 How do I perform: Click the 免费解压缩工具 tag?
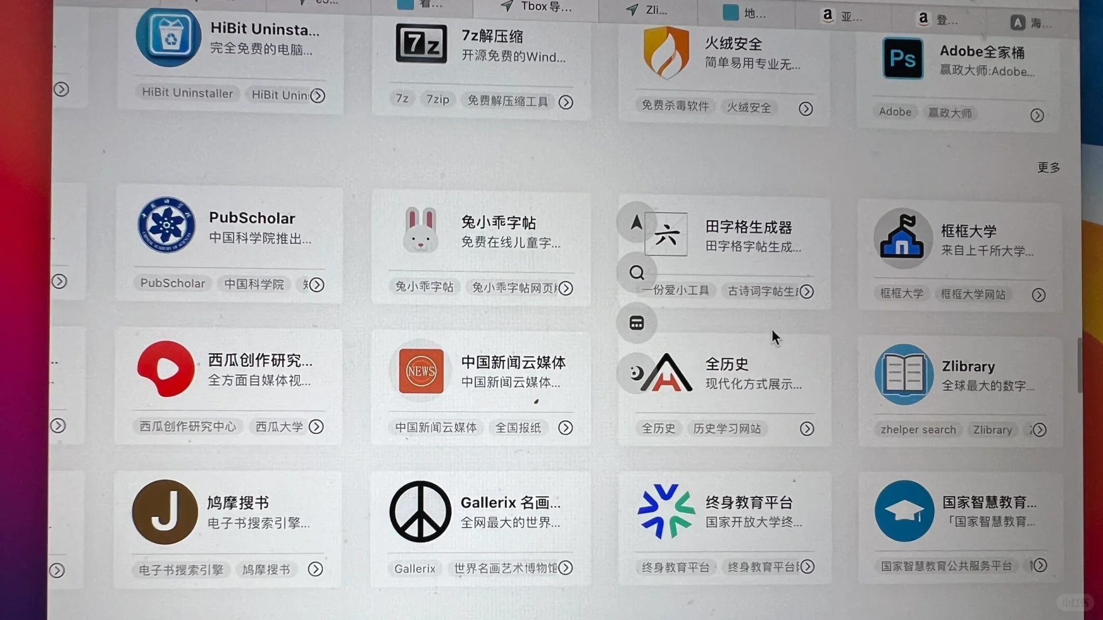tap(508, 101)
